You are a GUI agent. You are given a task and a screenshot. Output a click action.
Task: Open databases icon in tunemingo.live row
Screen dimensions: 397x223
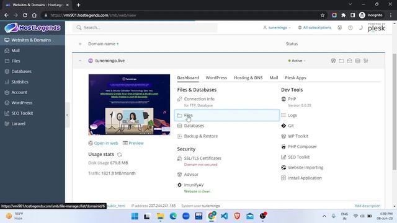coord(357,61)
